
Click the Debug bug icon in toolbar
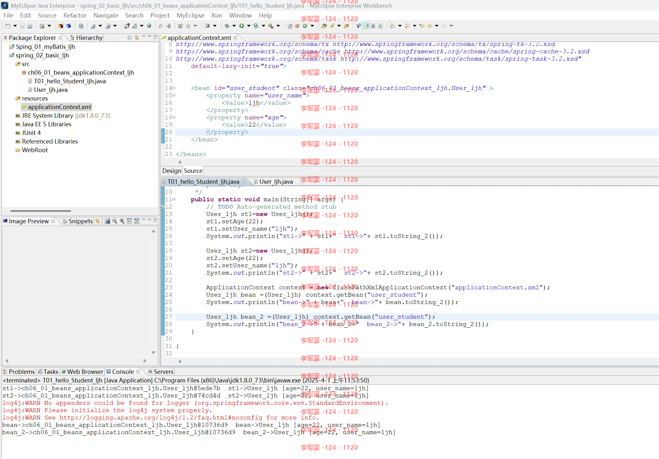(227, 26)
